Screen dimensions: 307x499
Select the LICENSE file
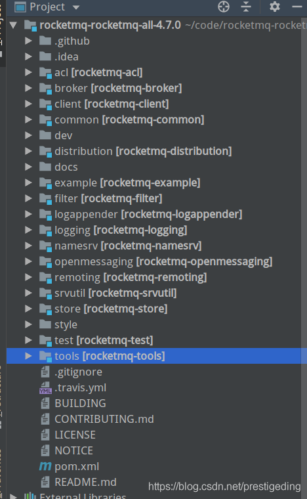click(x=75, y=435)
